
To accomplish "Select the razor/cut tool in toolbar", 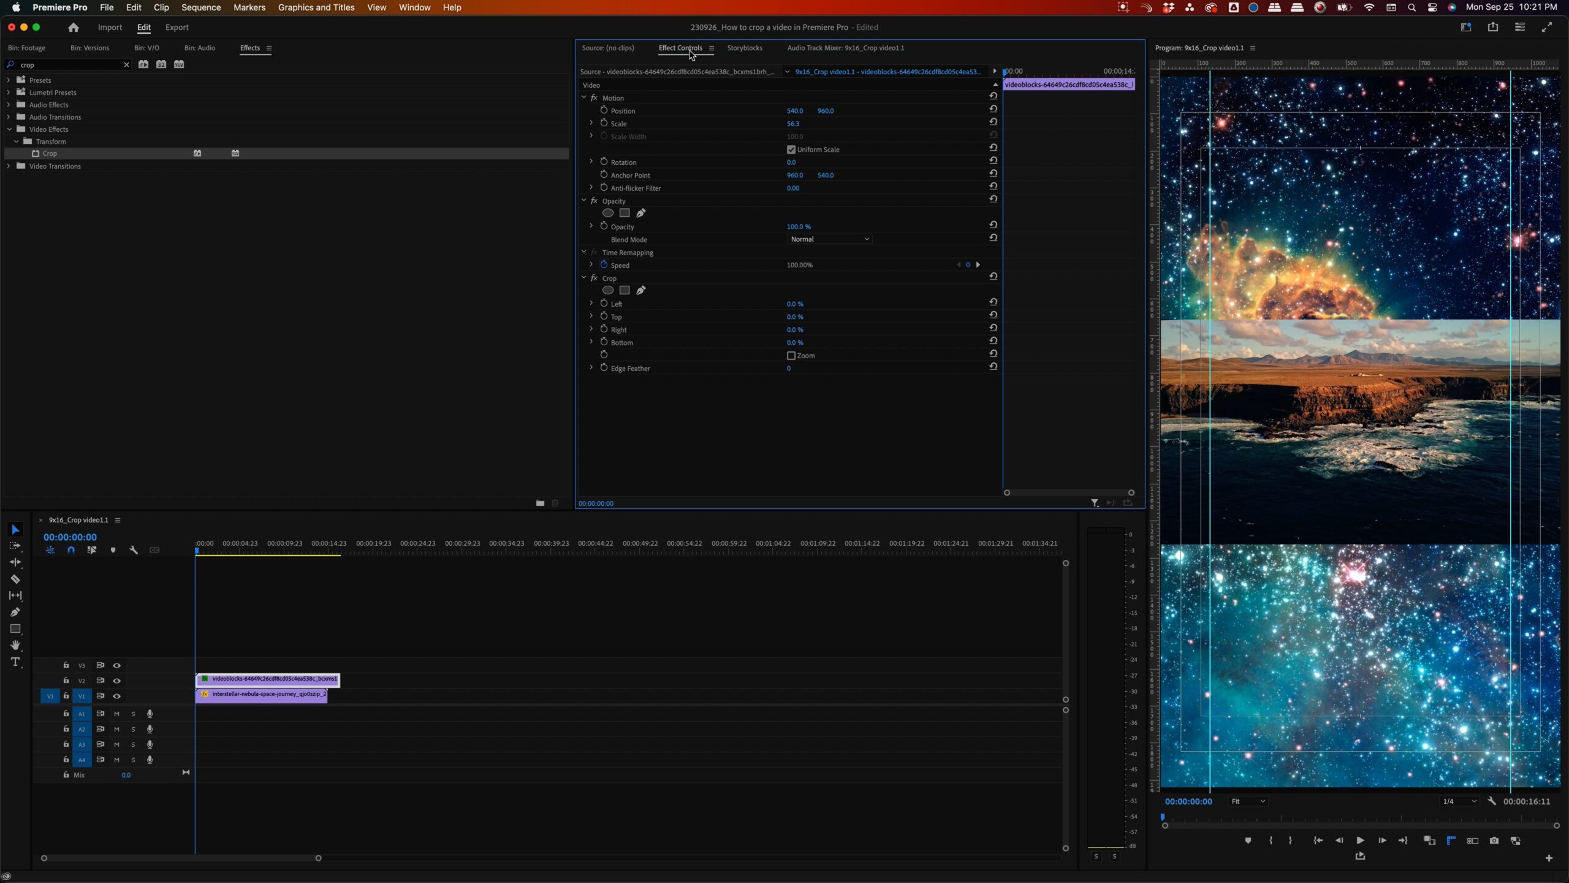I will 14,580.
